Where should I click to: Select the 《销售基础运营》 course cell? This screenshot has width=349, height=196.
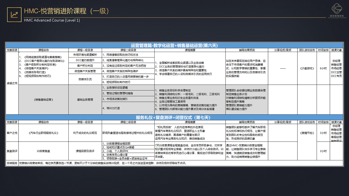click(44, 100)
